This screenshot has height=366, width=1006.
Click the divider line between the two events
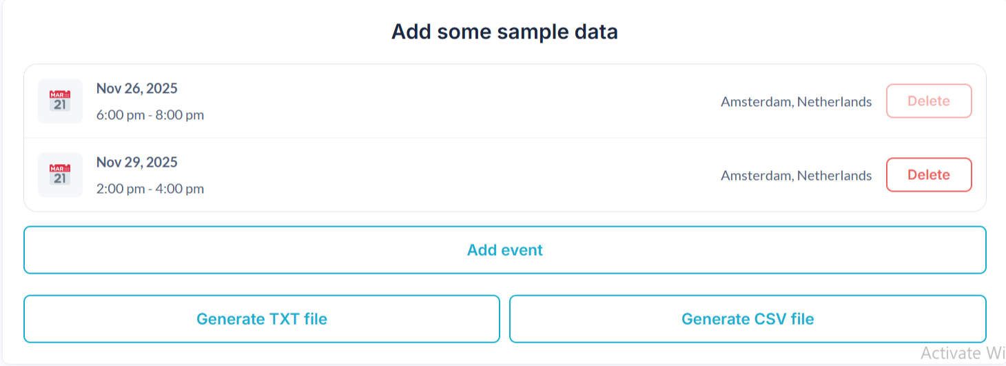[504, 138]
